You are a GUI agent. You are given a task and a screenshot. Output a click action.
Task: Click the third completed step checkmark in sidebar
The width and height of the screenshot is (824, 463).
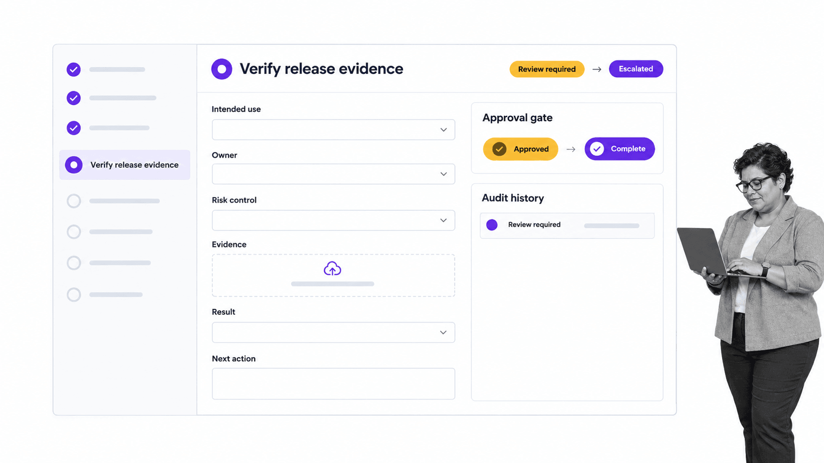[x=73, y=128]
